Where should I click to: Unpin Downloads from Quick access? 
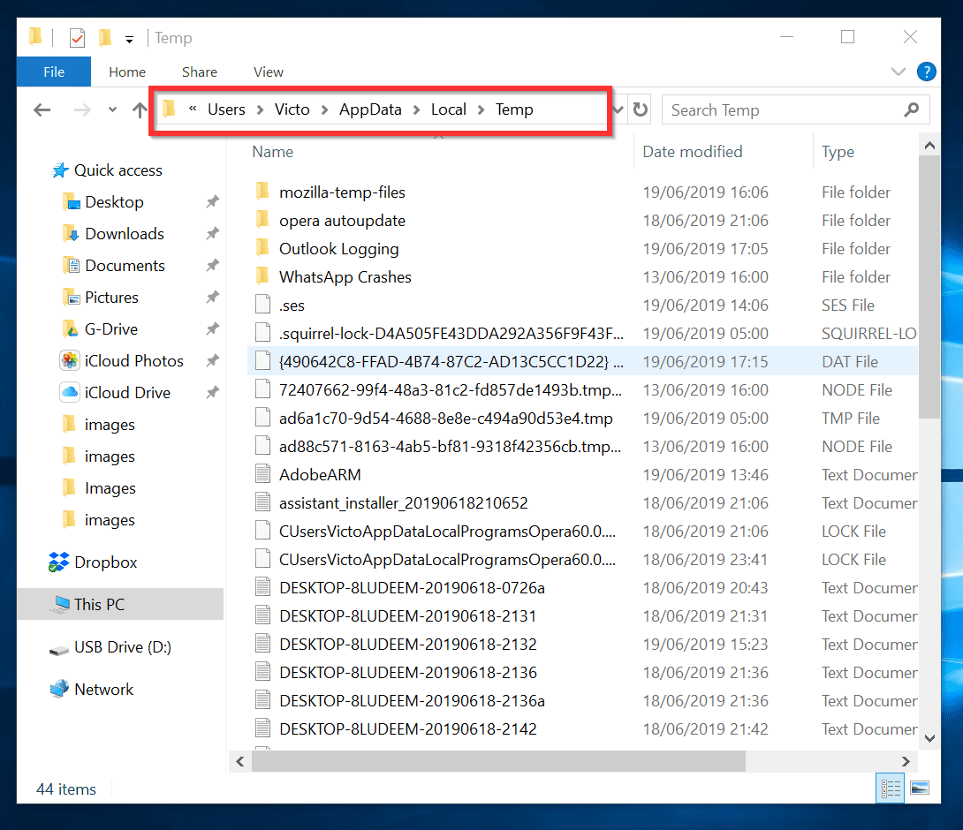coord(212,233)
